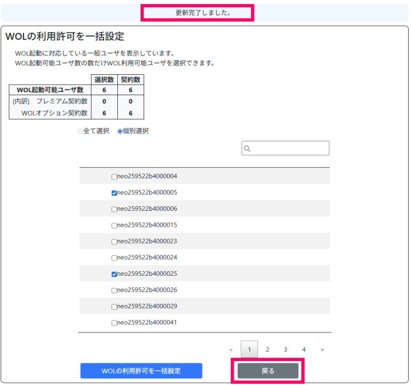Navigate to page 4 of user list

tap(304, 349)
